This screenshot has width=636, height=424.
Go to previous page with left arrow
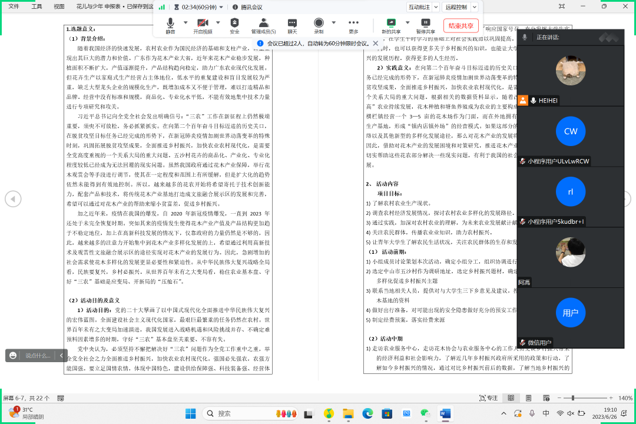[13, 199]
